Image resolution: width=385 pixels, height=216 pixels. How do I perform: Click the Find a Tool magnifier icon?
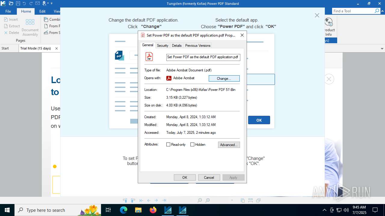[377, 11]
